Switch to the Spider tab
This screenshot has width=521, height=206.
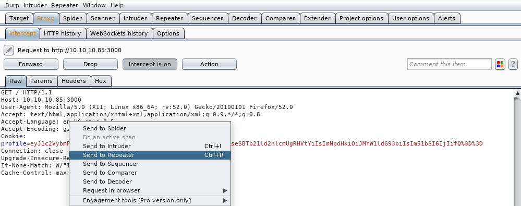(x=72, y=18)
